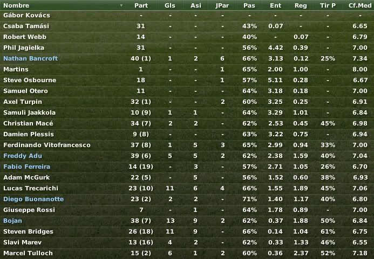The height and width of the screenshot is (259, 374).
Task: Sort by Cf.Med rating header
Action: [x=359, y=5]
